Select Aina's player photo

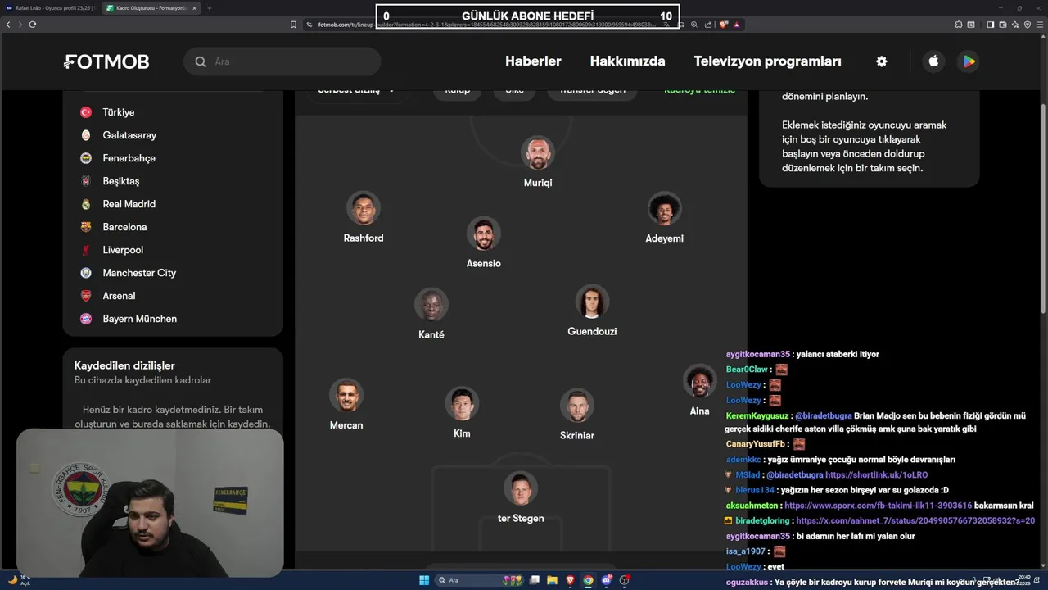click(700, 381)
